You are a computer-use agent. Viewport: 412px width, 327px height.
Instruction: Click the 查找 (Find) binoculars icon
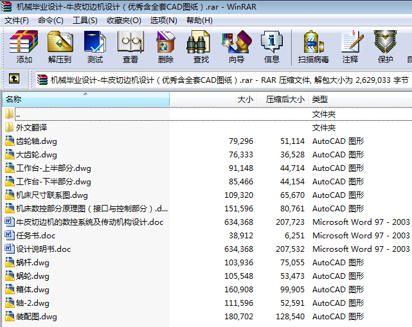tap(199, 41)
